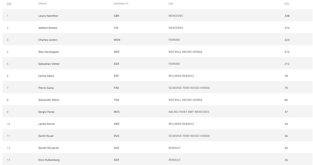Select RED BULL RACING HONDA for Verstappen
The image size is (313, 165).
185,52
